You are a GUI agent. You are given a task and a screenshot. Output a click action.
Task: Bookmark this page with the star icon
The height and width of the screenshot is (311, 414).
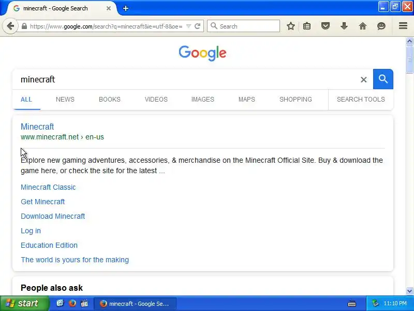tap(291, 26)
